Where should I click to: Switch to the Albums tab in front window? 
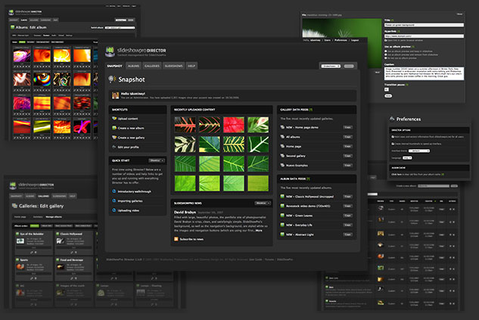point(133,66)
